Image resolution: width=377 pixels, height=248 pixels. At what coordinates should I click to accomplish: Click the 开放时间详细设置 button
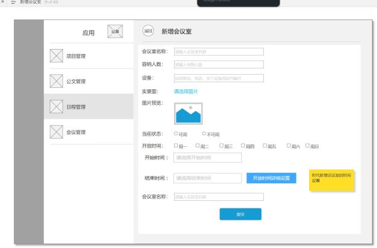[271, 178]
